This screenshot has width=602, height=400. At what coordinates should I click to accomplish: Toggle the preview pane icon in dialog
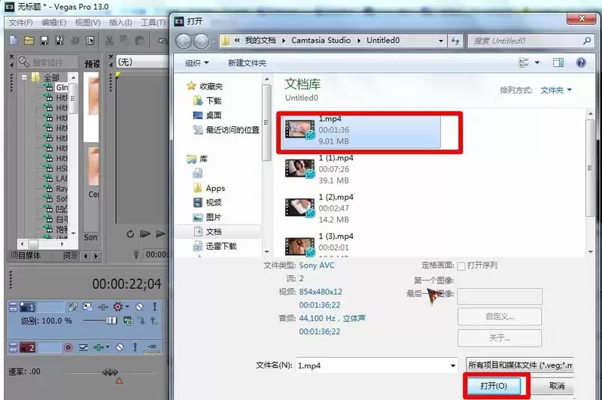pos(558,62)
